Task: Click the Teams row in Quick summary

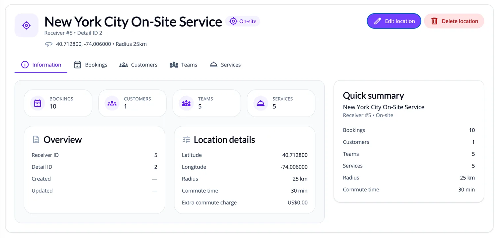Action: coord(409,154)
